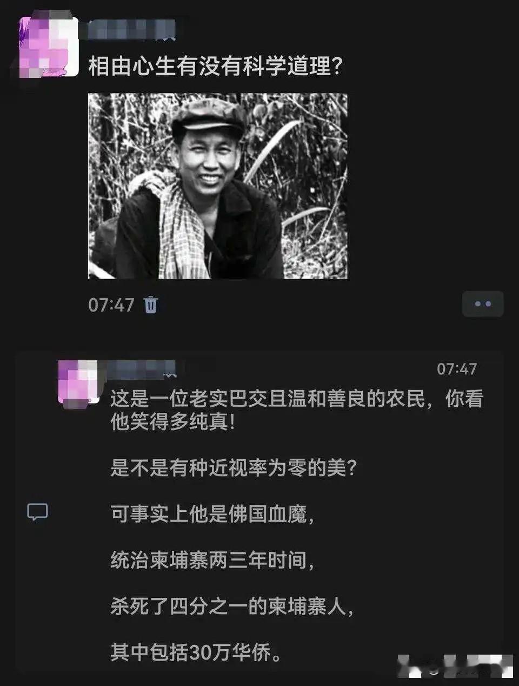
Task: Select the line 其中包括30万华侨。
Action: click(x=197, y=652)
